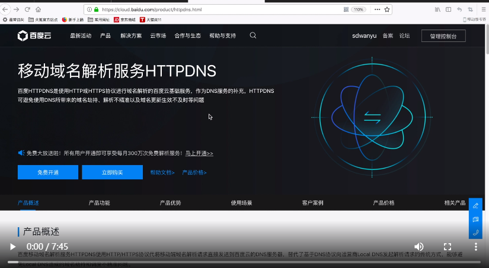Click the 马上开通>> link
489x268 pixels.
[x=199, y=153]
